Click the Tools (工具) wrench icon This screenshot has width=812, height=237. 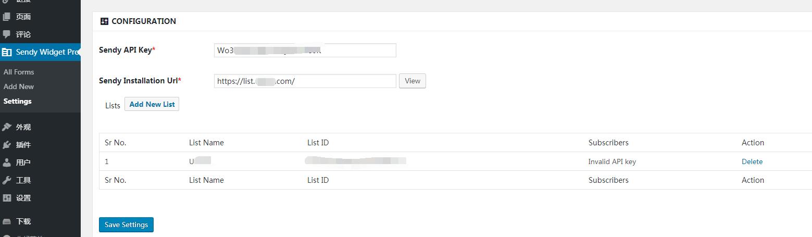click(7, 180)
